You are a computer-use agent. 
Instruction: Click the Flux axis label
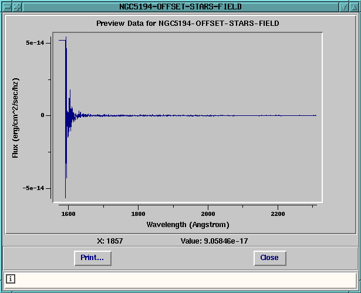click(16, 118)
